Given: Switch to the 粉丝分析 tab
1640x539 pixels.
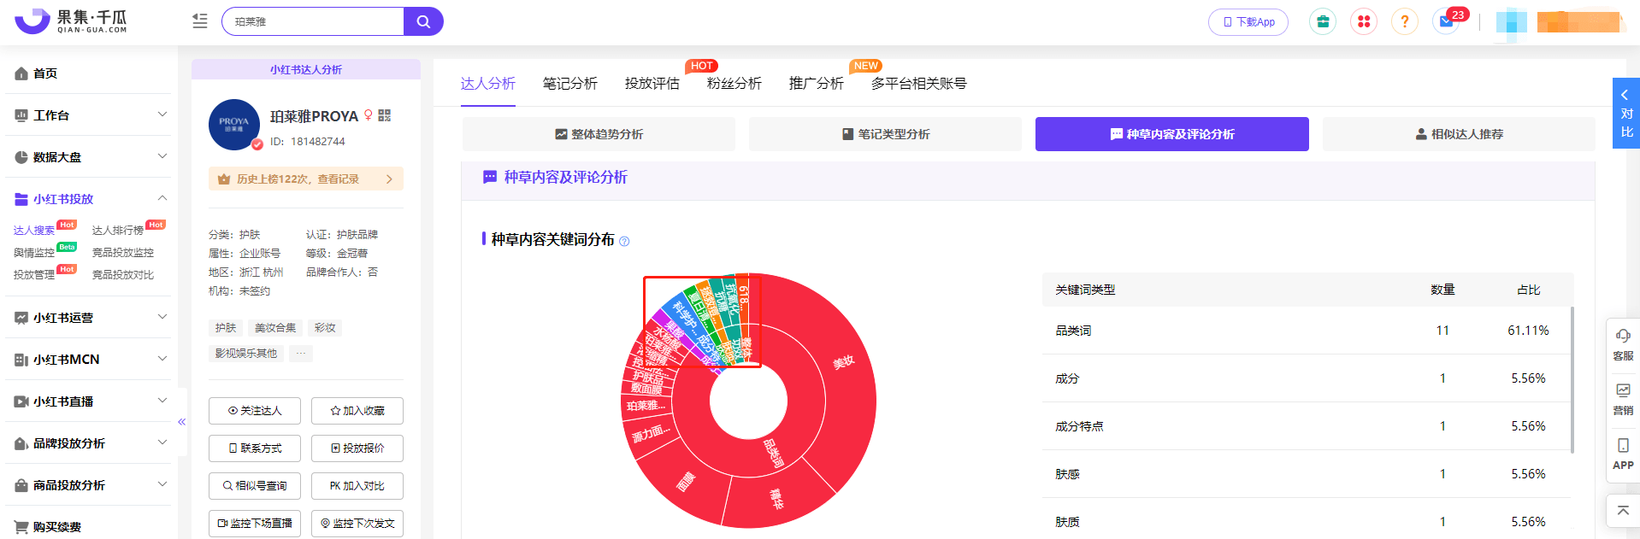Looking at the screenshot, I should click(x=734, y=84).
